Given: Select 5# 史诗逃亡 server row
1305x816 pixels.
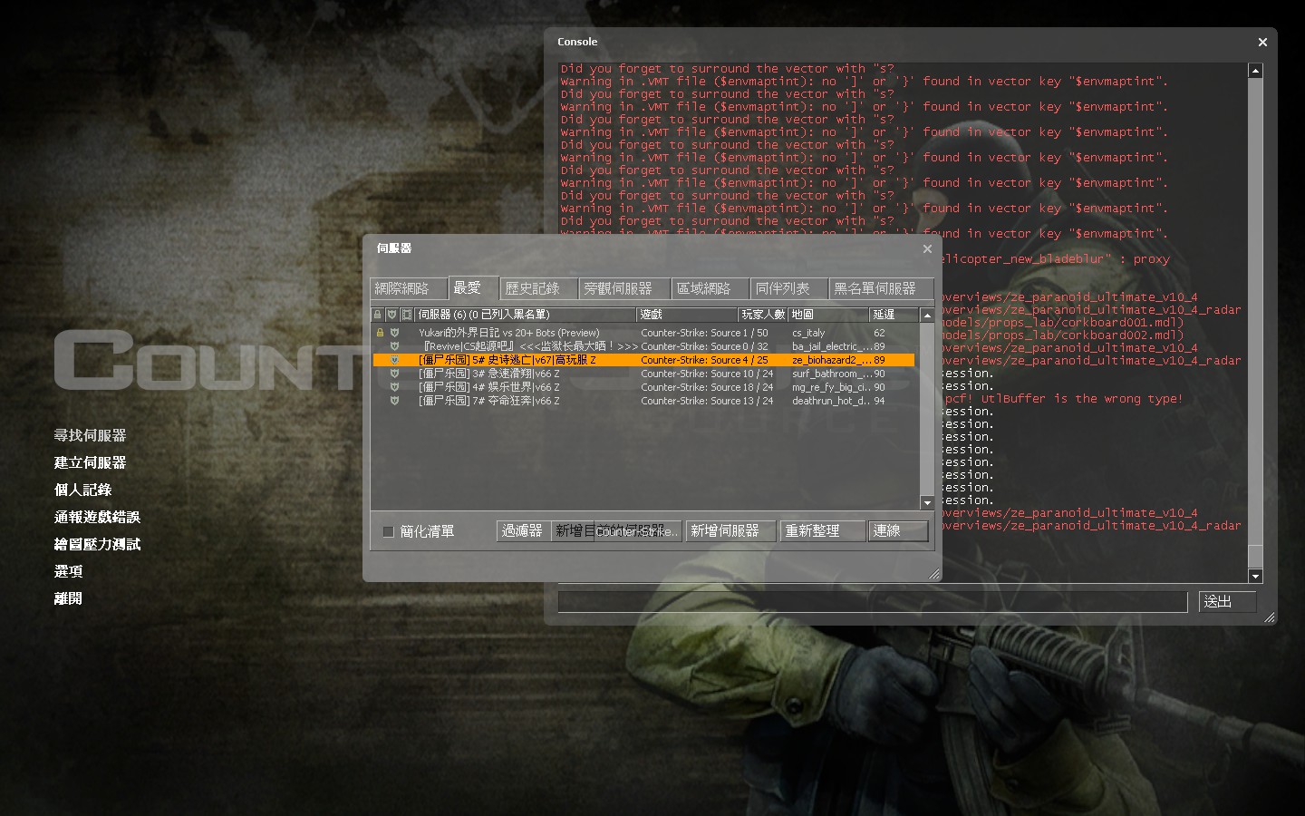Looking at the screenshot, I should (x=644, y=360).
